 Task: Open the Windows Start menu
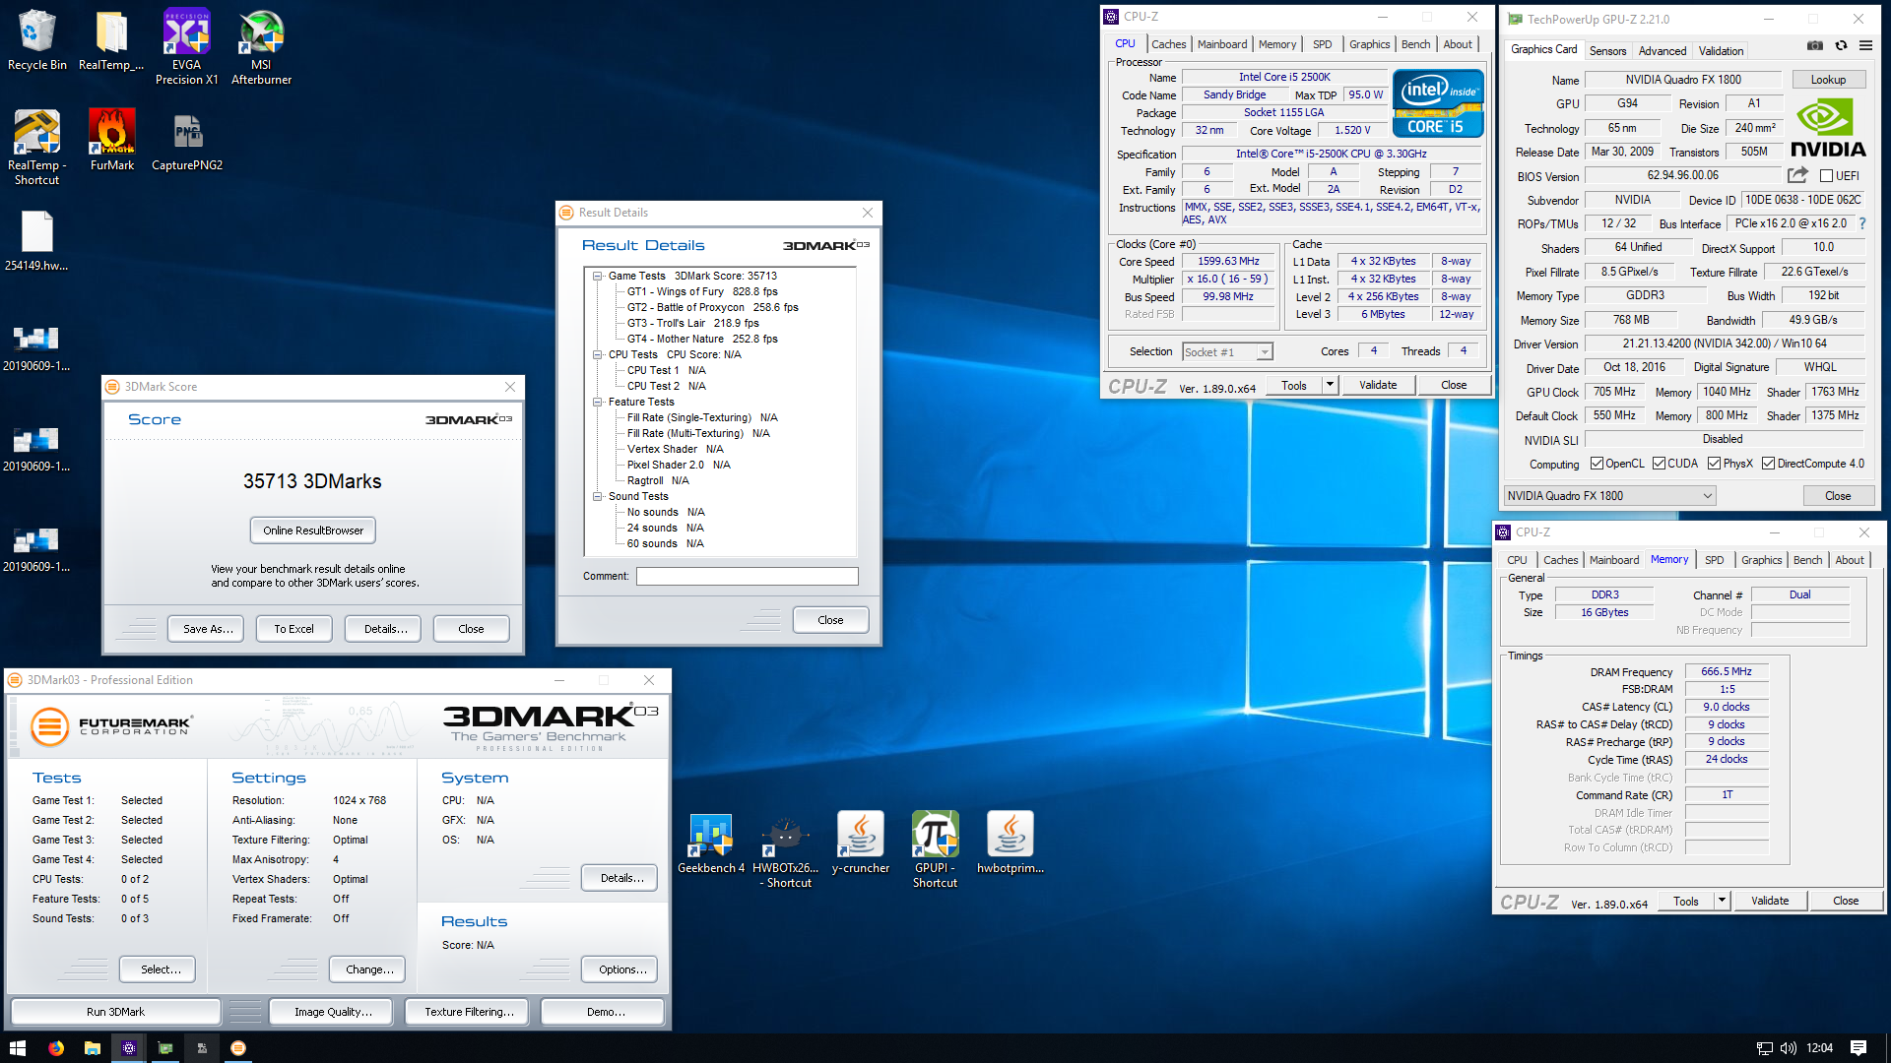tap(17, 1048)
